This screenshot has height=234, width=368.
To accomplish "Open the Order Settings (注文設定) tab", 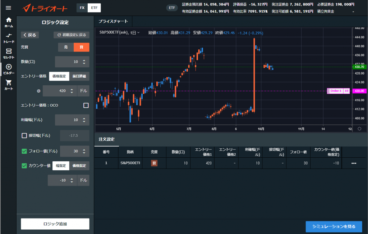I will 106,139.
